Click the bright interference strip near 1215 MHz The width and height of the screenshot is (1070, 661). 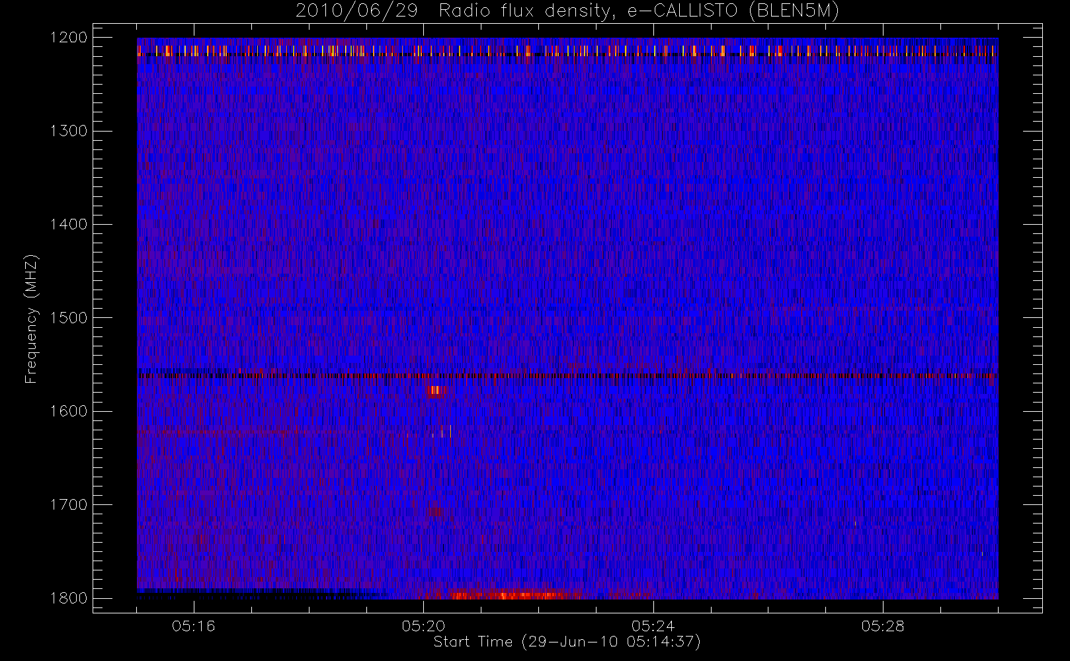(x=567, y=51)
